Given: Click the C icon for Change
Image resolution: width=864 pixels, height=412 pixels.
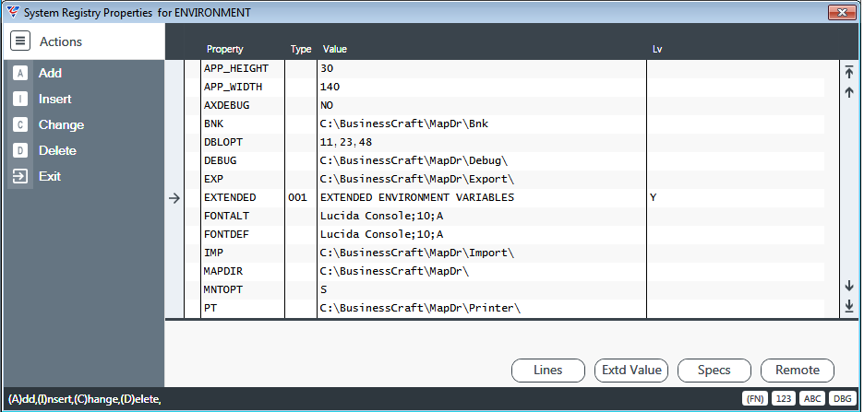Looking at the screenshot, I should [x=19, y=124].
